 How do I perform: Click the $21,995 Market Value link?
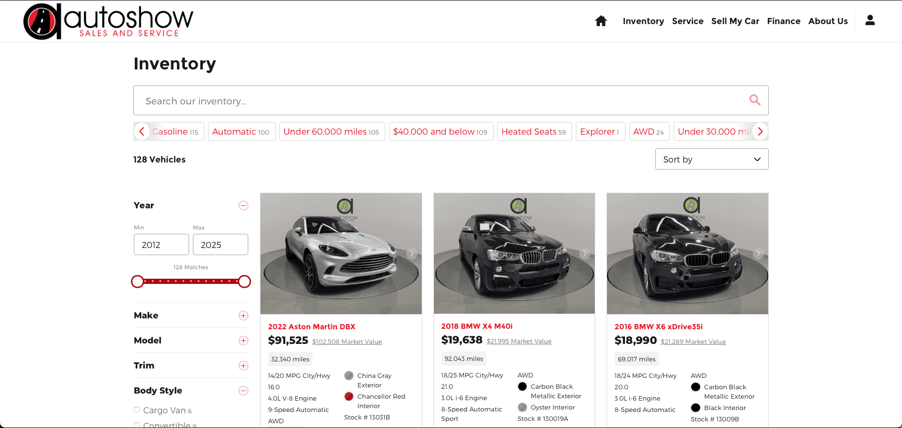coord(519,341)
